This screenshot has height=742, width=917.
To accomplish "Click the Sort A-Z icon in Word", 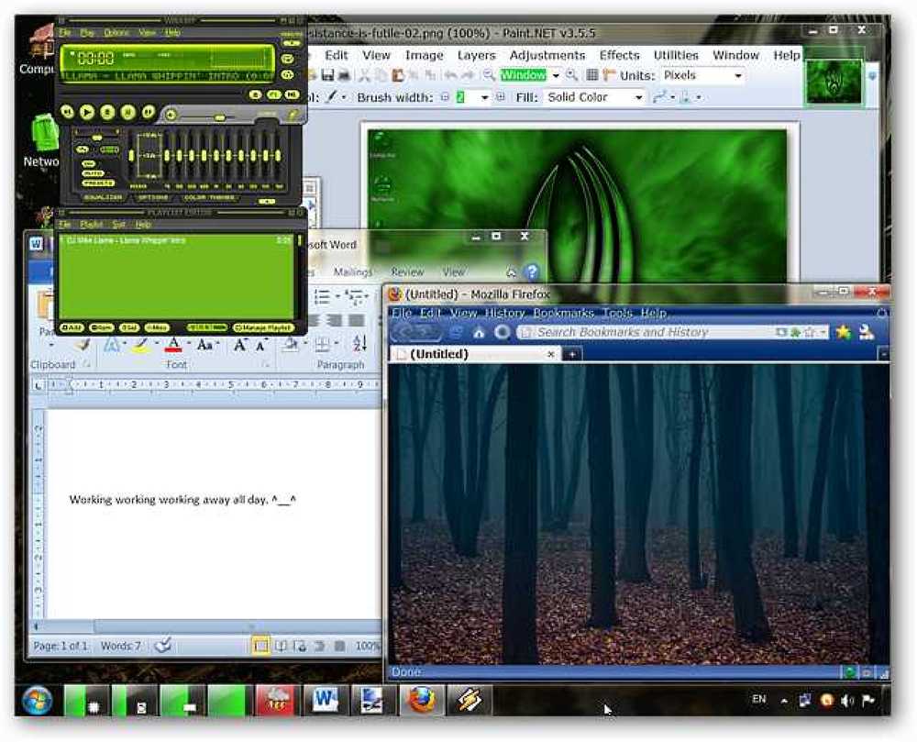I will [x=359, y=344].
